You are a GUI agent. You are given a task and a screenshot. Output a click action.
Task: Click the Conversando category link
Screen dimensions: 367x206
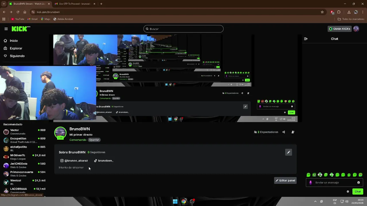point(78,140)
